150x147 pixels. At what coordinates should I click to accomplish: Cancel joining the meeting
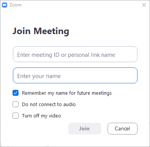pos(122,128)
